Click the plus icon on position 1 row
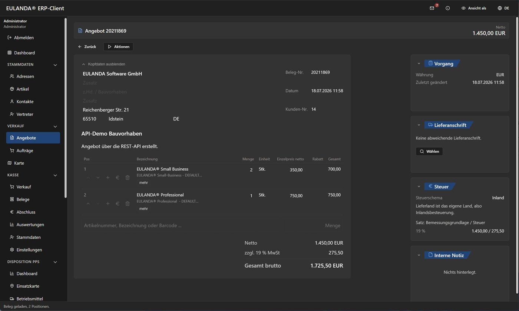This screenshot has height=311, width=519. pos(108,178)
